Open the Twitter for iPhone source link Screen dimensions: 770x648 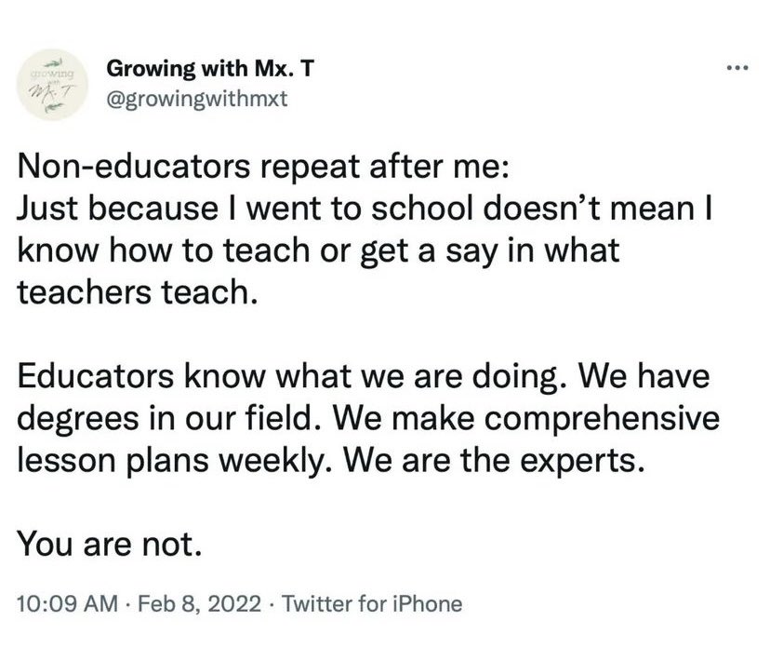(372, 603)
